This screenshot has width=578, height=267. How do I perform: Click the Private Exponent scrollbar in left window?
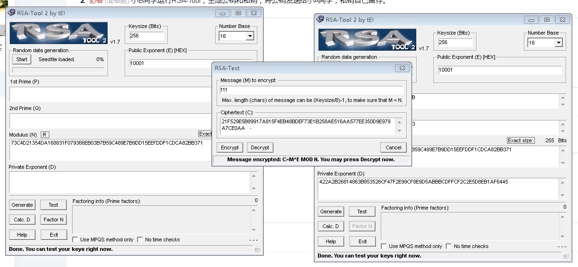point(254,182)
